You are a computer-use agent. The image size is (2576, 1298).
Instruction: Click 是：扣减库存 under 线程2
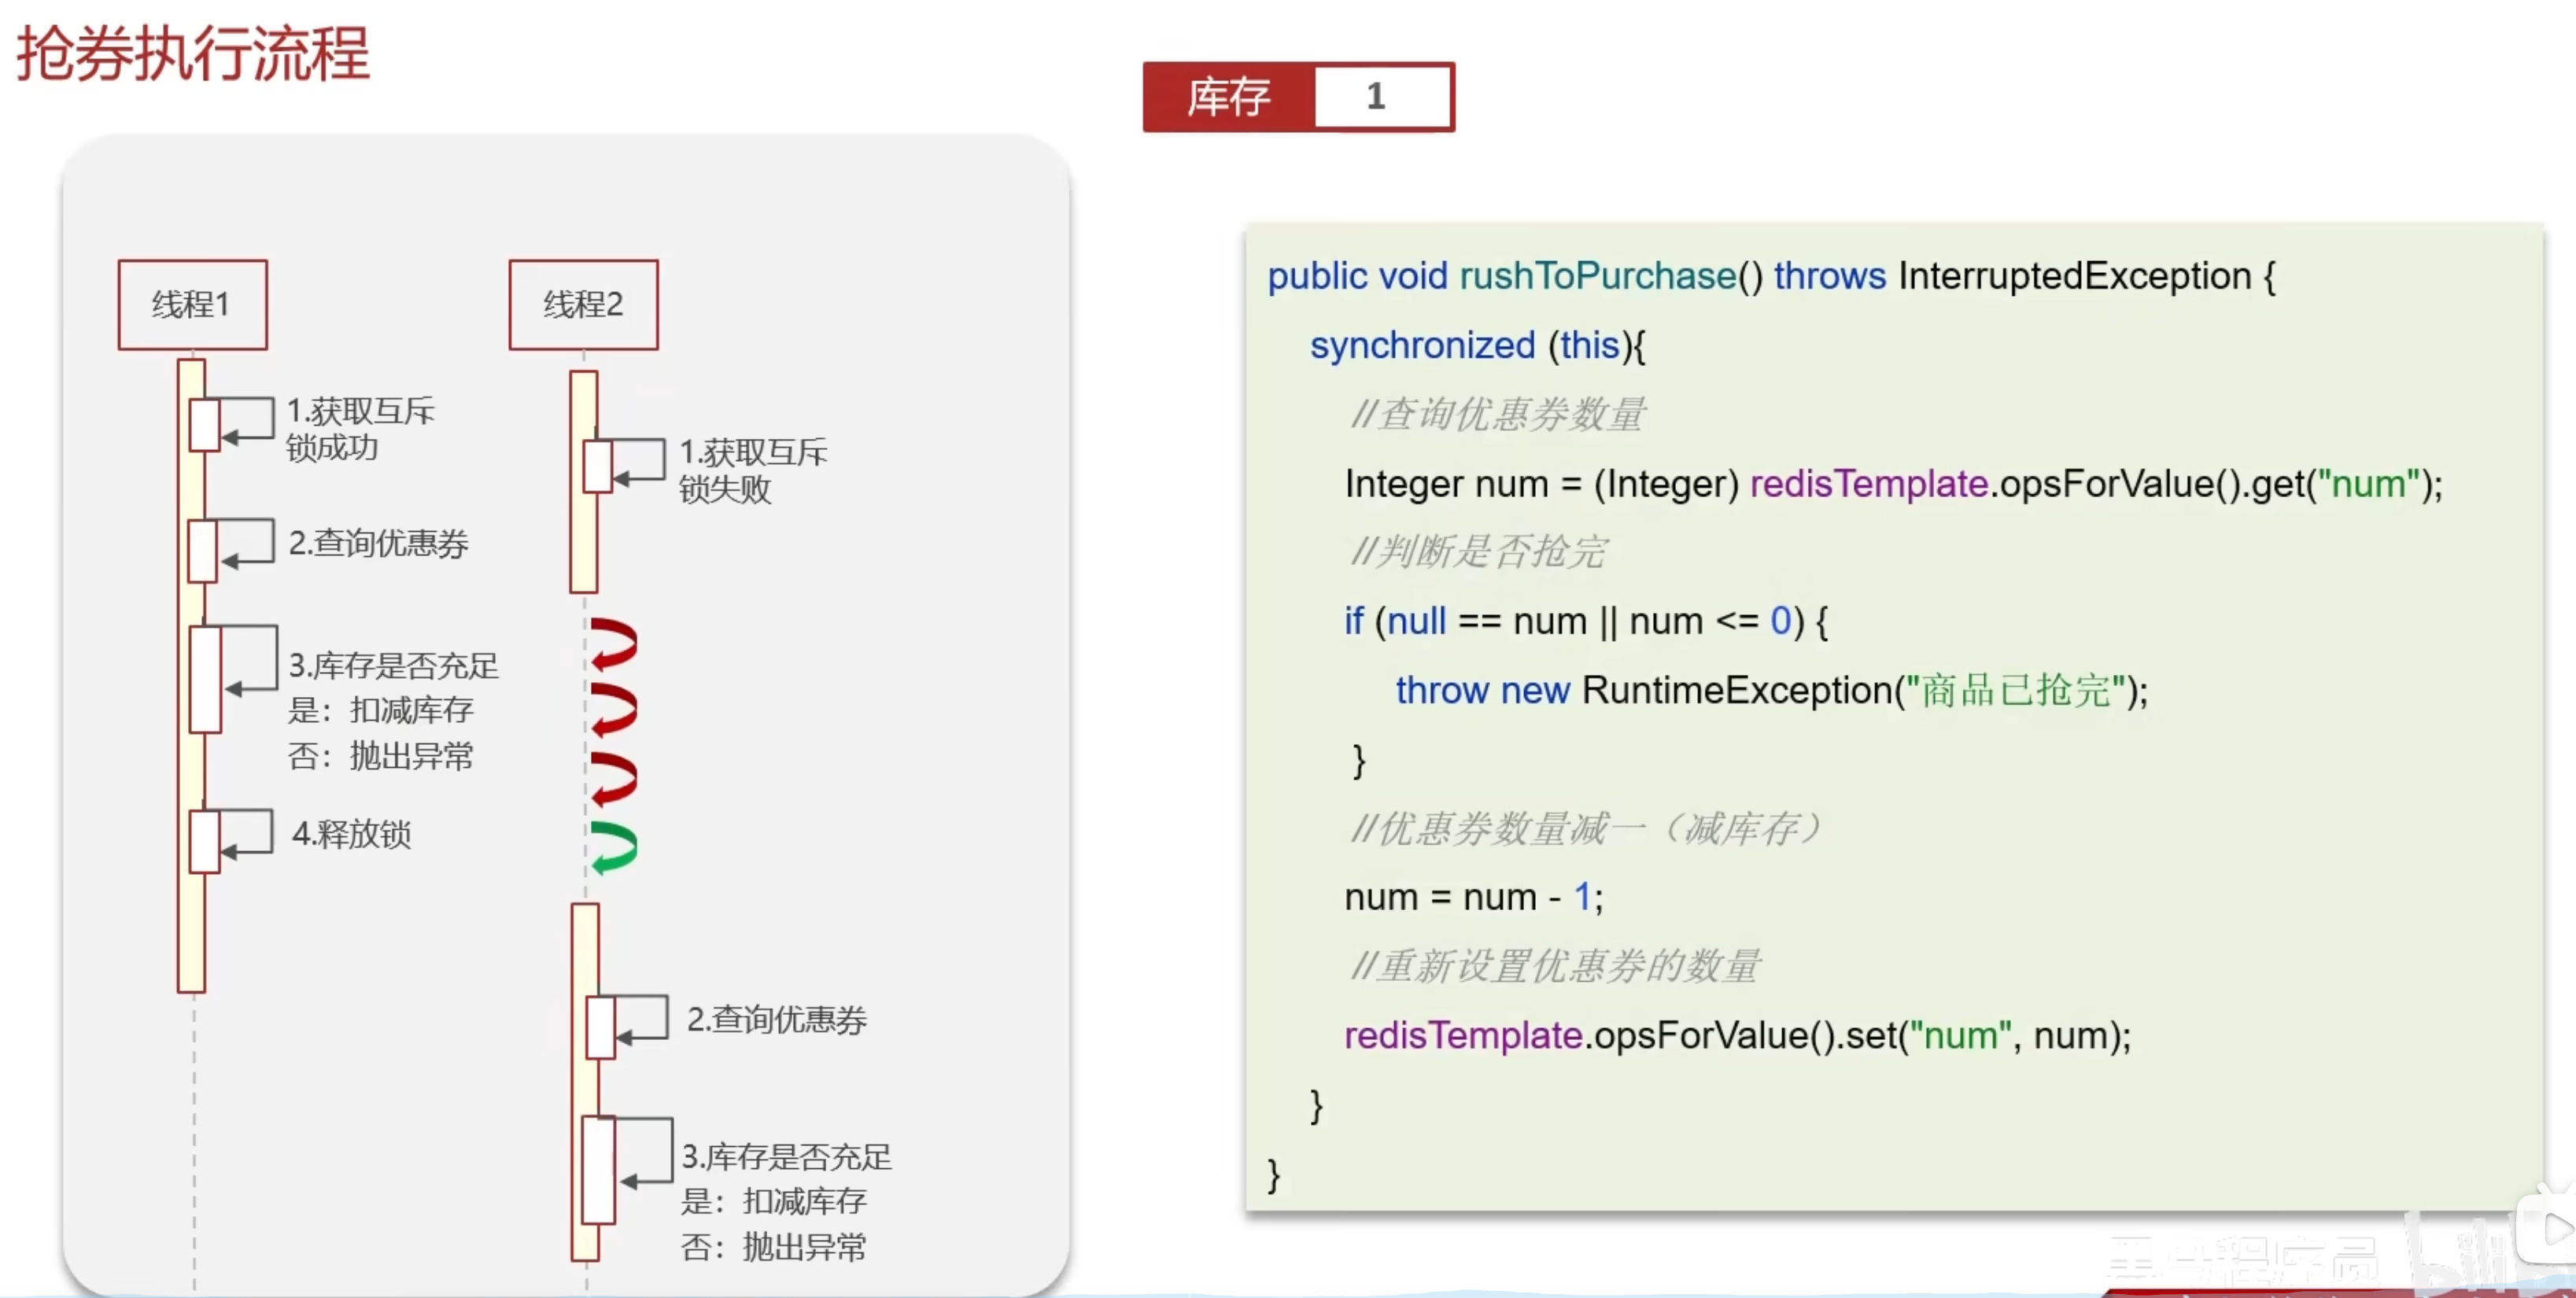(773, 1201)
